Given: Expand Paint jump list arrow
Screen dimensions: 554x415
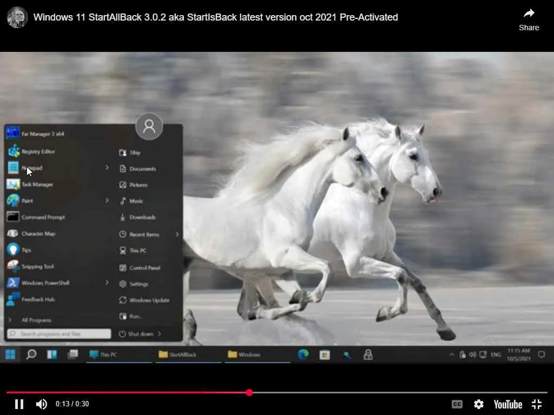Looking at the screenshot, I should click(107, 201).
